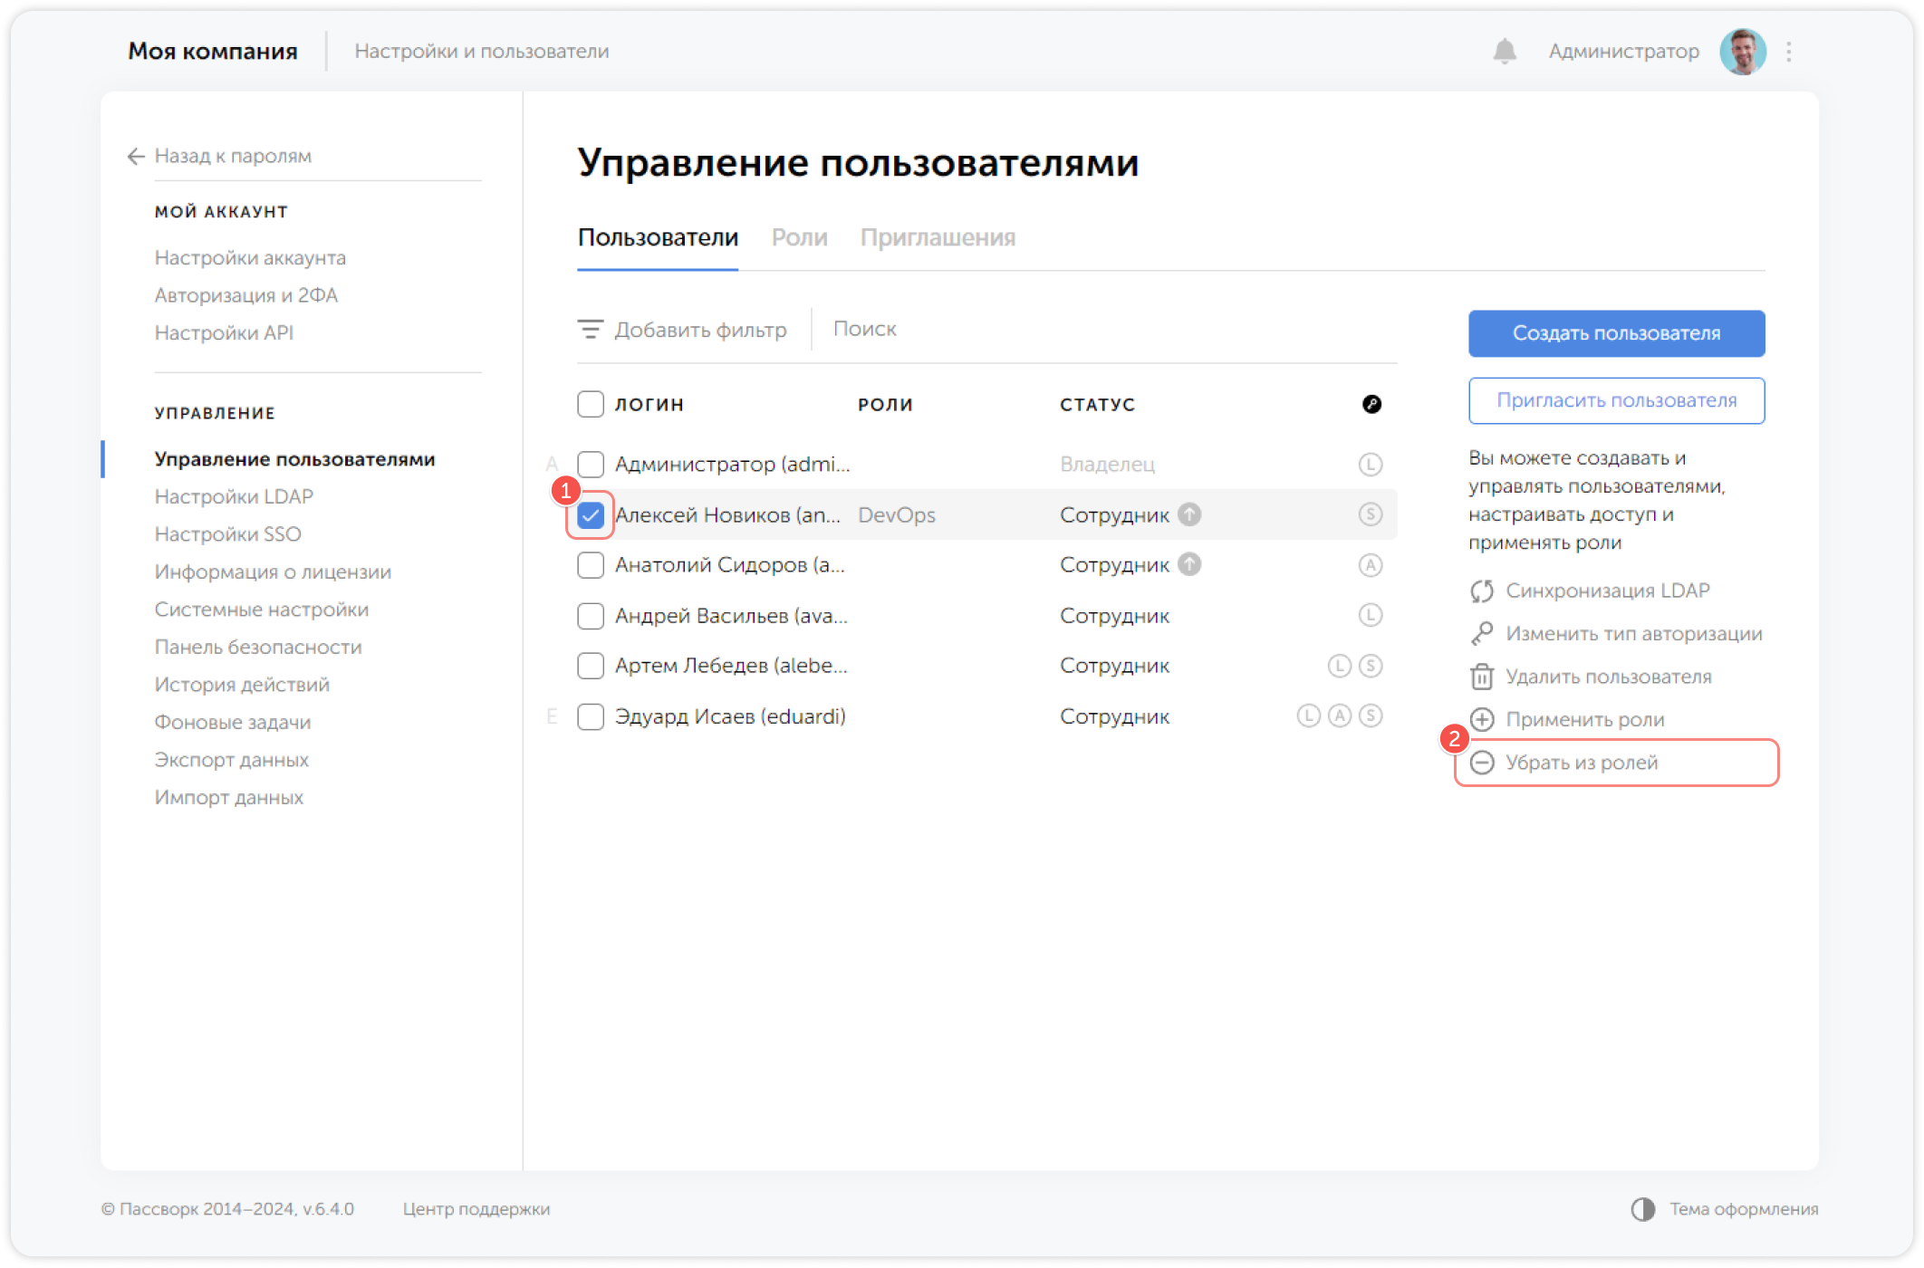Image resolution: width=1924 pixels, height=1268 pixels.
Task: Open the three-dot menu in top right
Action: [1788, 52]
